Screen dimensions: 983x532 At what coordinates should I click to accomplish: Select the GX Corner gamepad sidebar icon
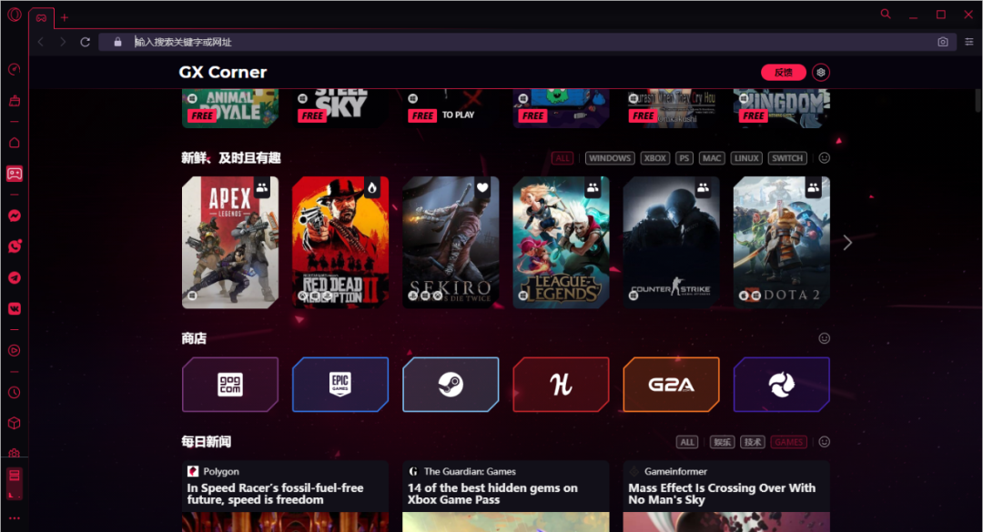click(14, 174)
